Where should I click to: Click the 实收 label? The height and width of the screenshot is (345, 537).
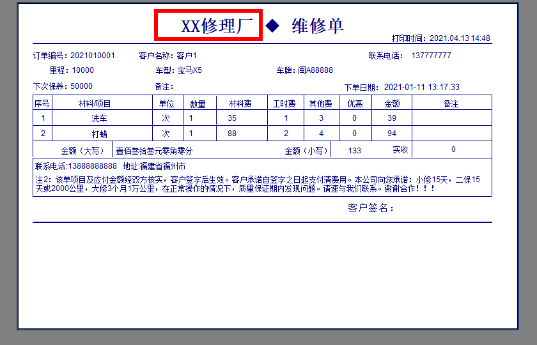(400, 149)
